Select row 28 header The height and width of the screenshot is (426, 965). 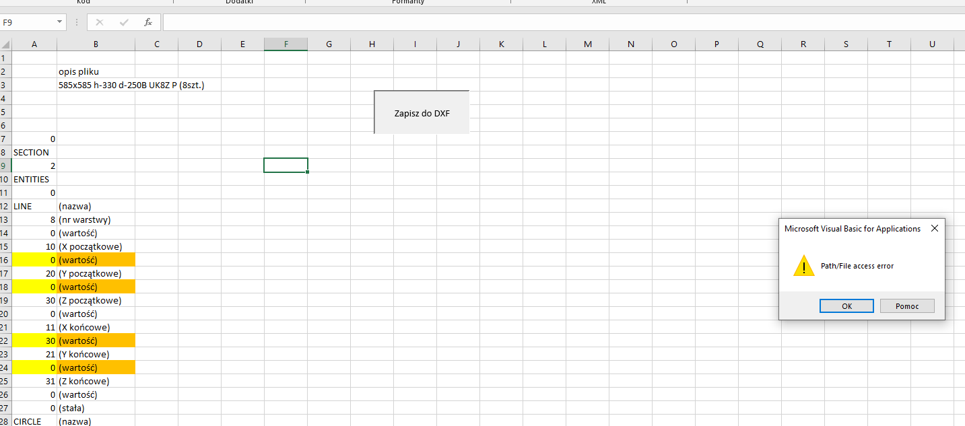[x=6, y=421]
